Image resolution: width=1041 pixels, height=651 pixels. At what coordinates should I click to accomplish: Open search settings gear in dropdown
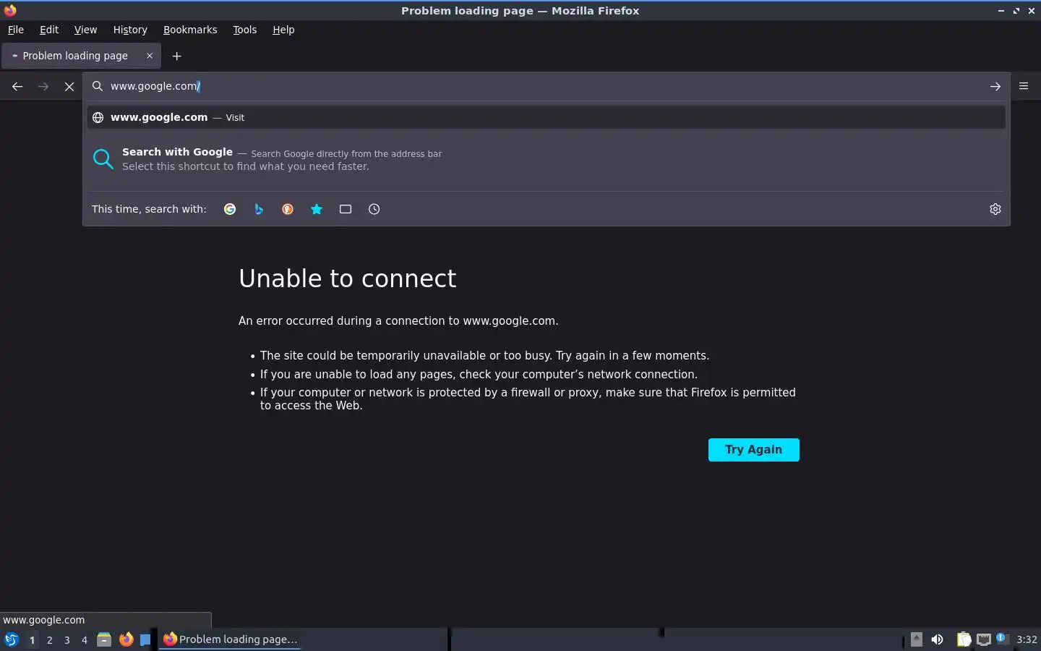click(995, 209)
